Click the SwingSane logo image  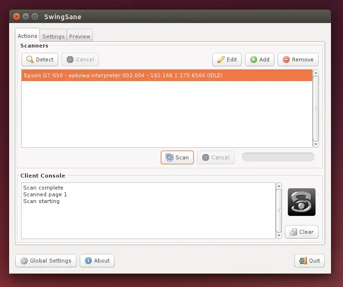[x=301, y=202]
